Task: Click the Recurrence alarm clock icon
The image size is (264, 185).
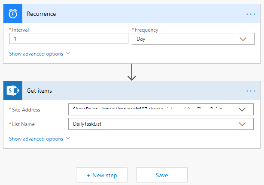Action: click(x=13, y=14)
